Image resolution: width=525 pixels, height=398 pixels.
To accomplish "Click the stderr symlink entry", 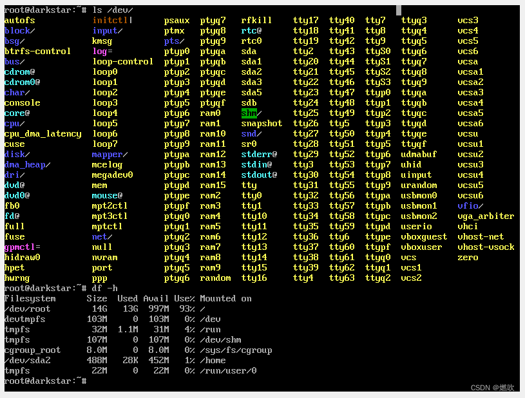I will coord(258,154).
